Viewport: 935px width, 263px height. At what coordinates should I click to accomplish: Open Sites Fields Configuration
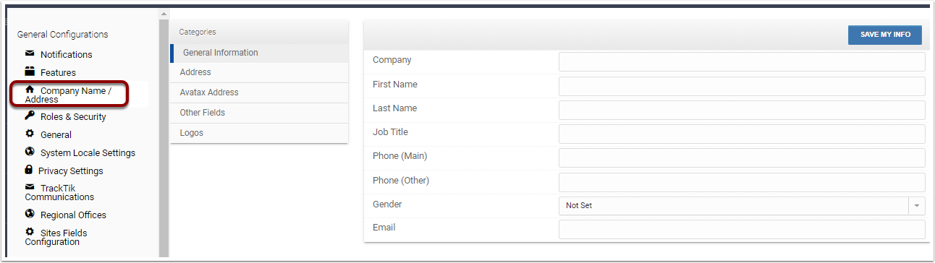pos(56,237)
